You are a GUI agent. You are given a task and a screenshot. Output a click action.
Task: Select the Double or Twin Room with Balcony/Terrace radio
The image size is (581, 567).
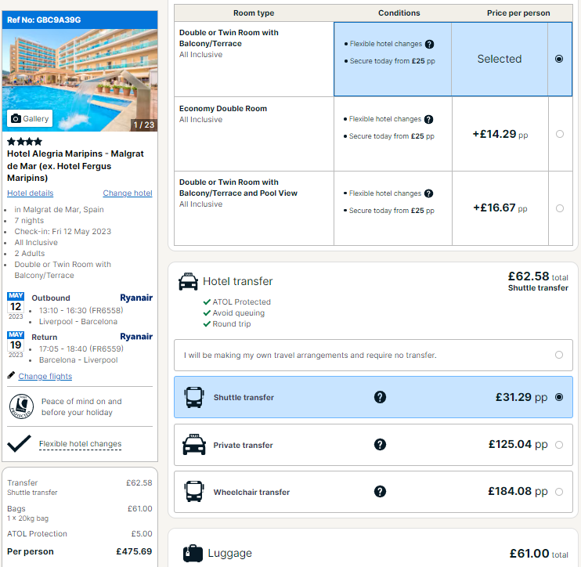point(559,59)
